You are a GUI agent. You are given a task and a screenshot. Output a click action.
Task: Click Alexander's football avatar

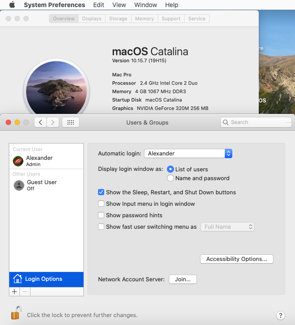click(18, 161)
